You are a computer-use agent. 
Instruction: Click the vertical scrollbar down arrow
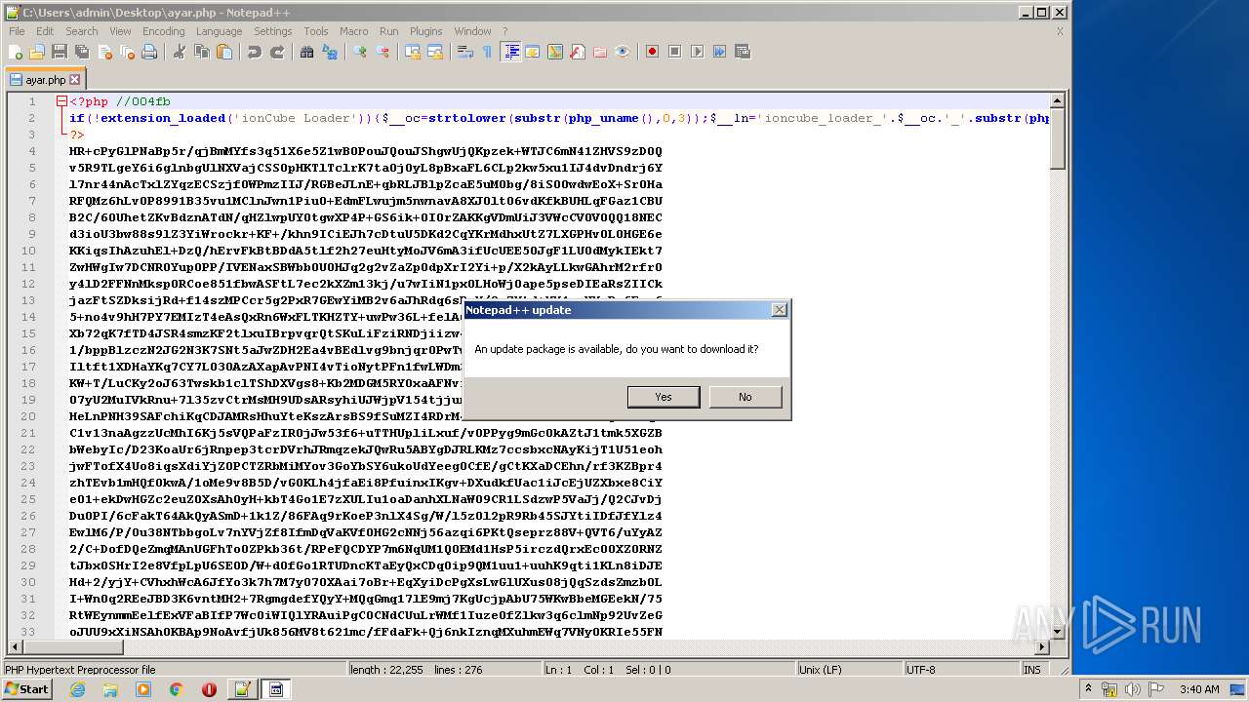[x=1057, y=631]
